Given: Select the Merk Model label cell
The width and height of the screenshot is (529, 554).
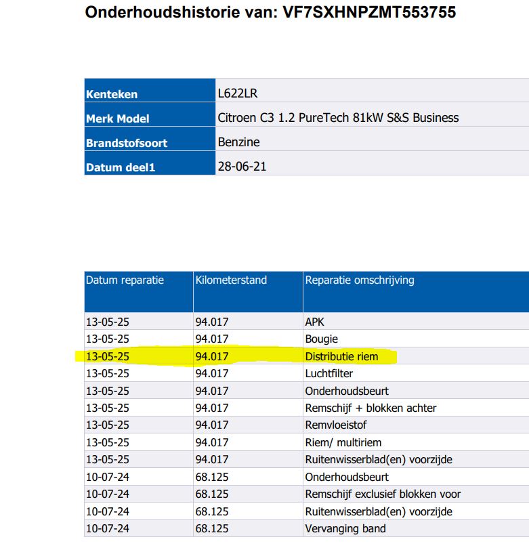Looking at the screenshot, I should coord(118,119).
